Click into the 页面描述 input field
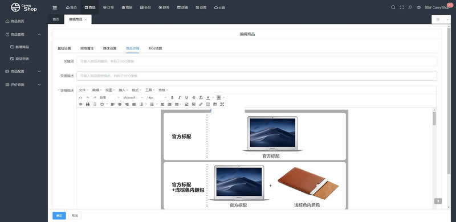The image size is (456, 222). click(x=257, y=76)
